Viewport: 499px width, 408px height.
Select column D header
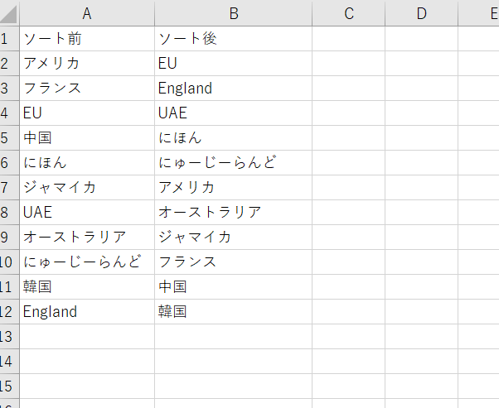421,13
